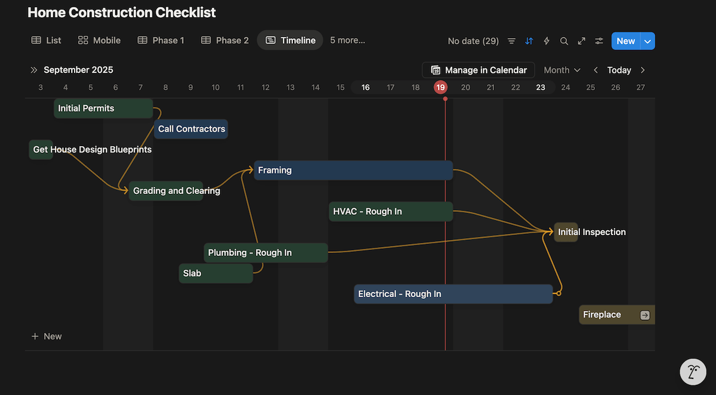716x395 pixels.
Task: Open view settings with the sliders icon
Action: pos(599,41)
